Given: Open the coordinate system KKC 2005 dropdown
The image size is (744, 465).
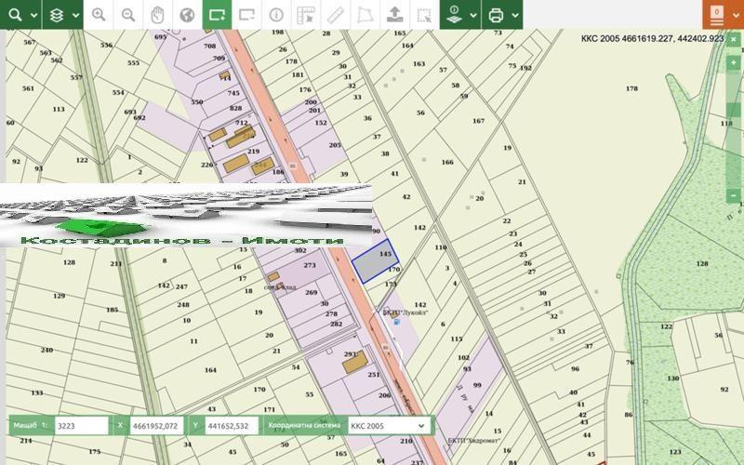Looking at the screenshot, I should pos(389,425).
